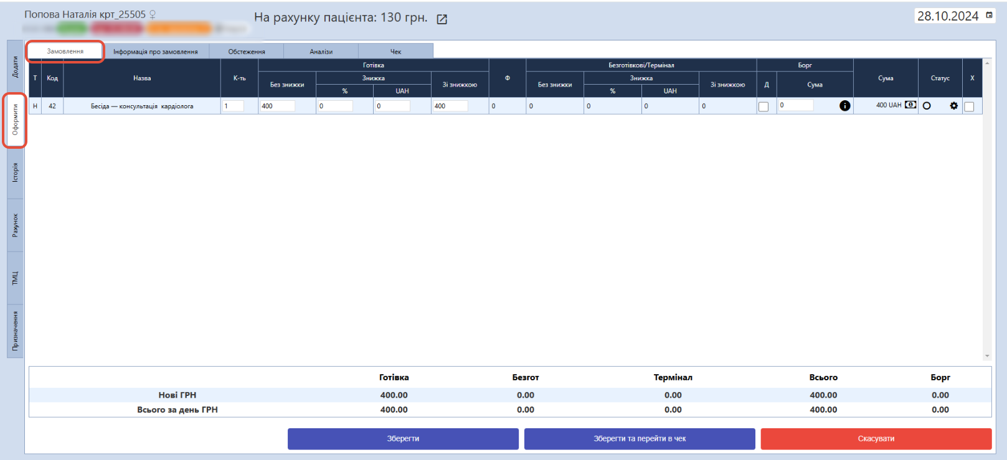Open the Інформація про замовлення tab
1007x460 pixels.
pyautogui.click(x=156, y=52)
